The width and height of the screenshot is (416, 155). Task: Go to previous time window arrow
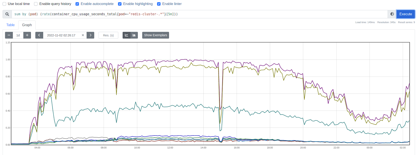(x=39, y=35)
